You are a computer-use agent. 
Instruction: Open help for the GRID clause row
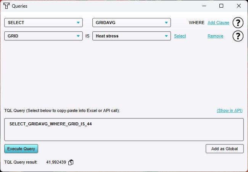pyautogui.click(x=238, y=36)
